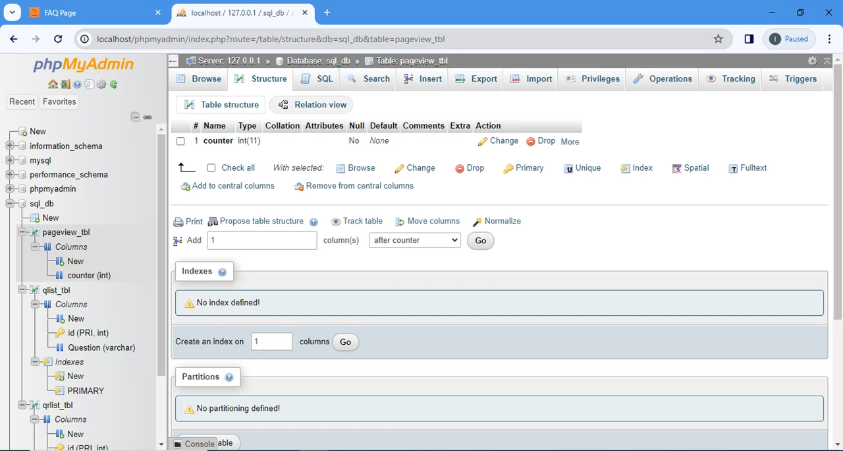Open navigation panel settings gear icon
This screenshot has width=843, height=451.
point(101,84)
